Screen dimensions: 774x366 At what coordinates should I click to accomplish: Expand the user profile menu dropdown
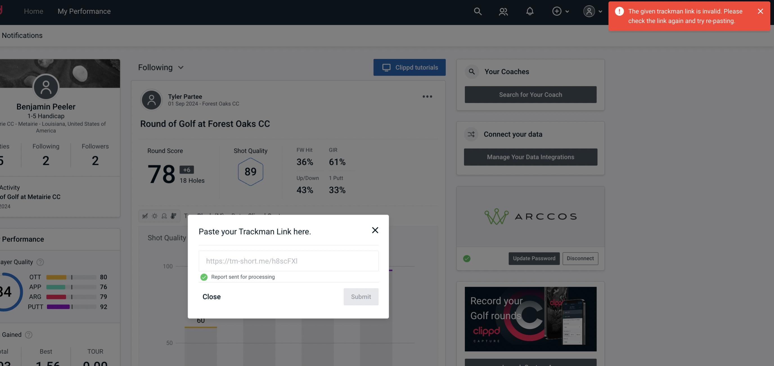point(592,11)
